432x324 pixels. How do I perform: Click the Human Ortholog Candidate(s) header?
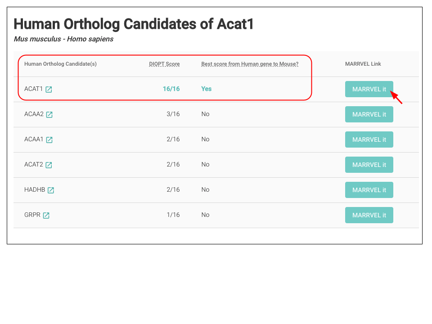60,64
